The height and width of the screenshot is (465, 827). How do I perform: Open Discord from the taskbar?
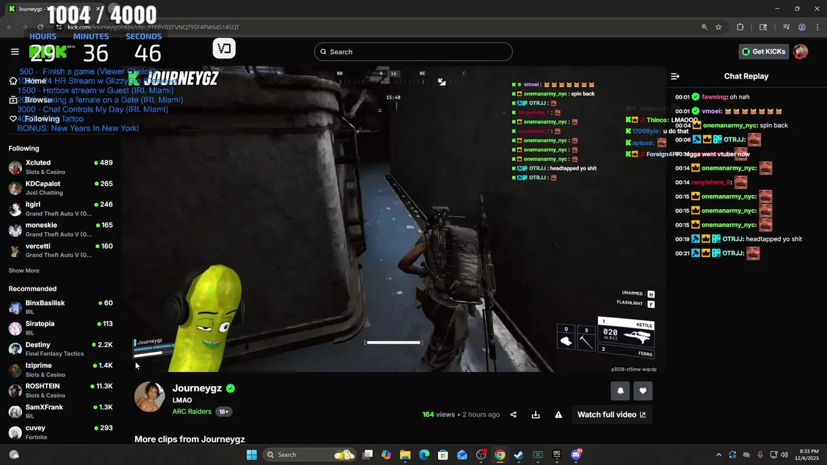coord(576,455)
